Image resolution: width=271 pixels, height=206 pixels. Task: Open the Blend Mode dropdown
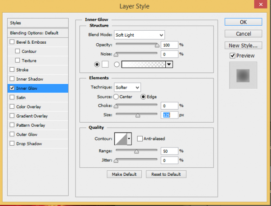[x=139, y=35]
